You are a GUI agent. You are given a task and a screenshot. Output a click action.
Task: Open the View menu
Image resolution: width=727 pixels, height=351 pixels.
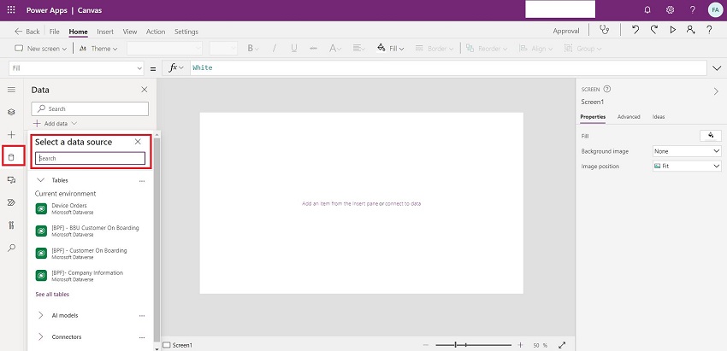[130, 32]
